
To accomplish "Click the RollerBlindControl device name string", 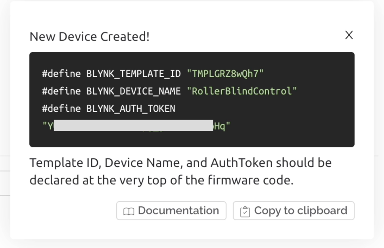I will click(242, 91).
